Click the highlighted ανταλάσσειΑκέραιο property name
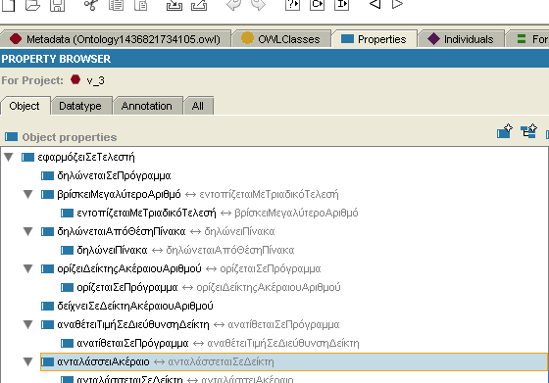The height and width of the screenshot is (383, 549). coord(103,361)
